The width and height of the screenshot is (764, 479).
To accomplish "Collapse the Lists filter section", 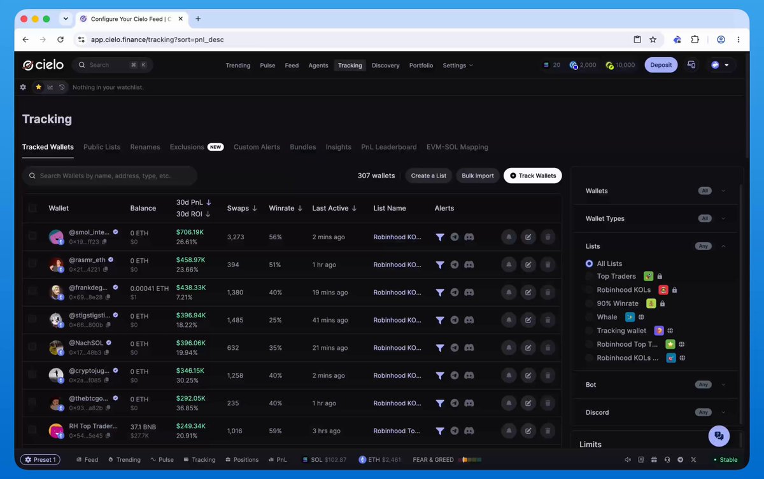I will [x=723, y=246].
